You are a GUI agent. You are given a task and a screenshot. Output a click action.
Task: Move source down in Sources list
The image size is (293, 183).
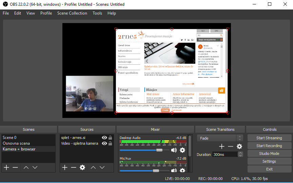(102, 167)
